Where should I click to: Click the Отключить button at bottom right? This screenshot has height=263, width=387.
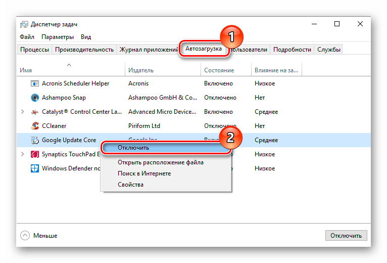(x=346, y=236)
